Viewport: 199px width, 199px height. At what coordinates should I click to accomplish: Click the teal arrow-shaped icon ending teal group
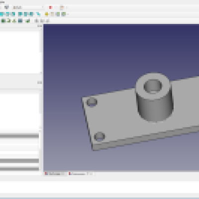(38, 14)
